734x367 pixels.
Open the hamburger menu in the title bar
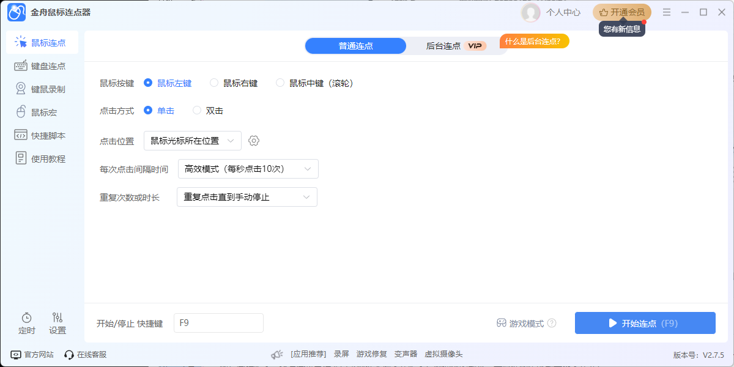pyautogui.click(x=667, y=12)
